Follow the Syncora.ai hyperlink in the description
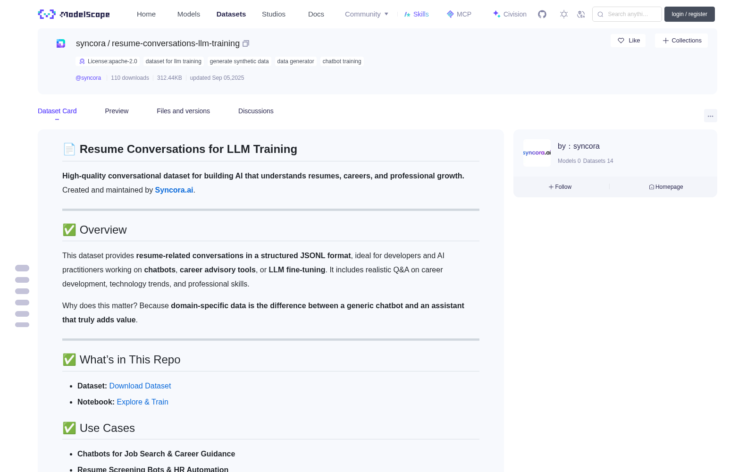 [174, 190]
